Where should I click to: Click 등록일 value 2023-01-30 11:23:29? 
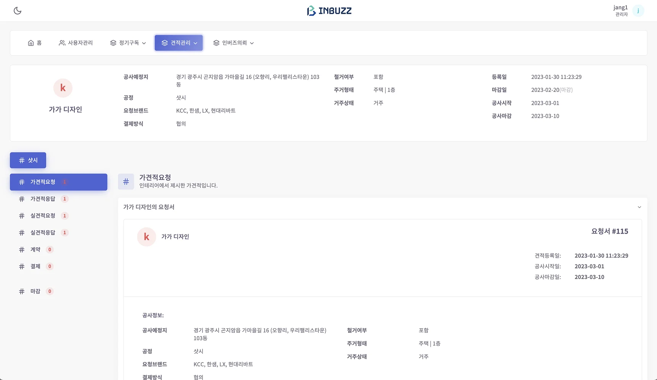(556, 77)
